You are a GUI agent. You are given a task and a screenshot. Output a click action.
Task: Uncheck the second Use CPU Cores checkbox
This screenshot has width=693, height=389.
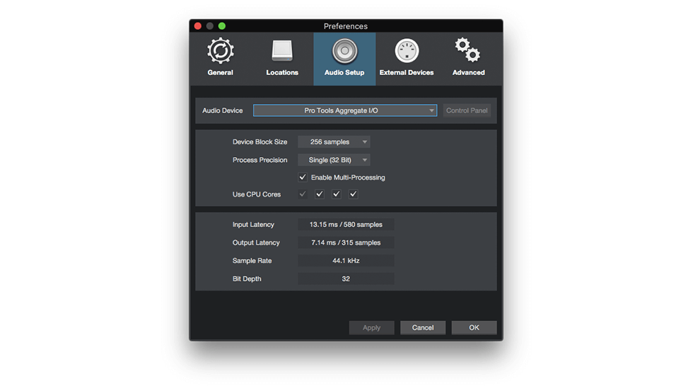[320, 194]
